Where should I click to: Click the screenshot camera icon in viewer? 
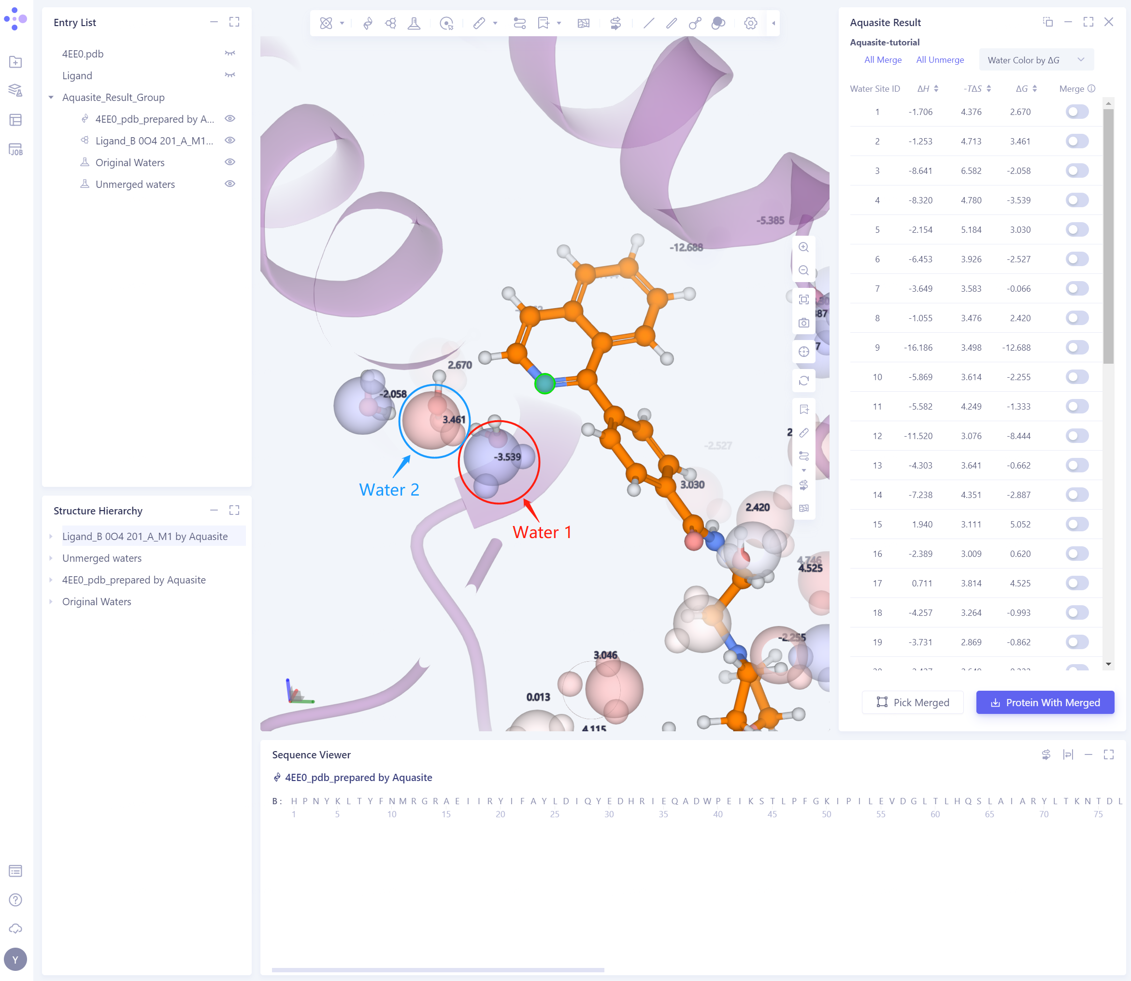803,323
